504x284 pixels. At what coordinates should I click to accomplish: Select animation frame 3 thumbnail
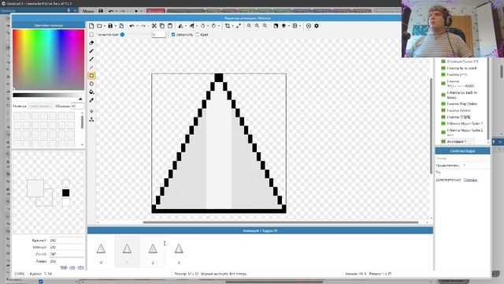(179, 252)
